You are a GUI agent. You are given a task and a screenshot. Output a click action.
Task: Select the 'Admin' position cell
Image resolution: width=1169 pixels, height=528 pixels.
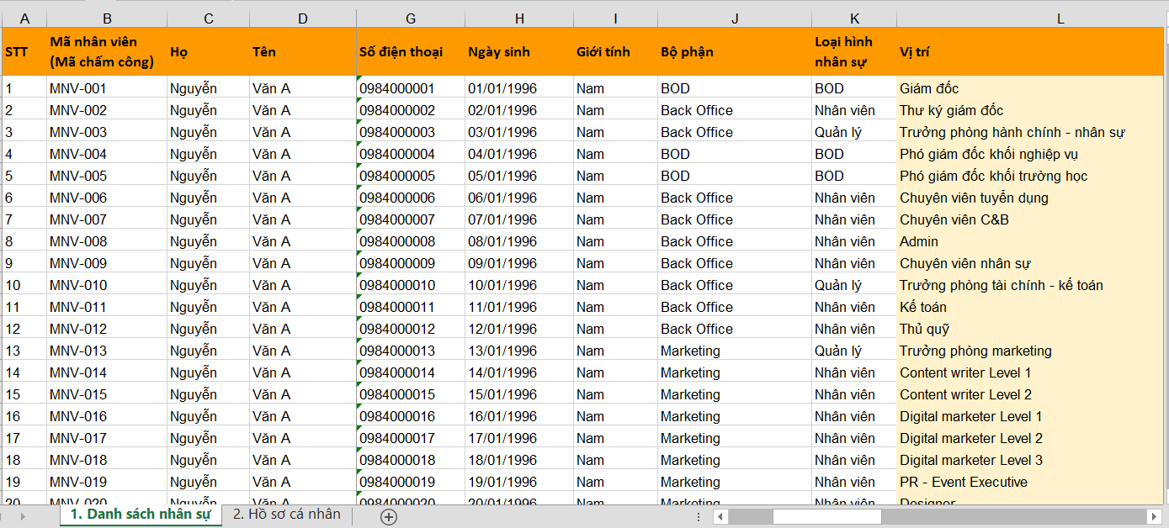click(x=1030, y=241)
